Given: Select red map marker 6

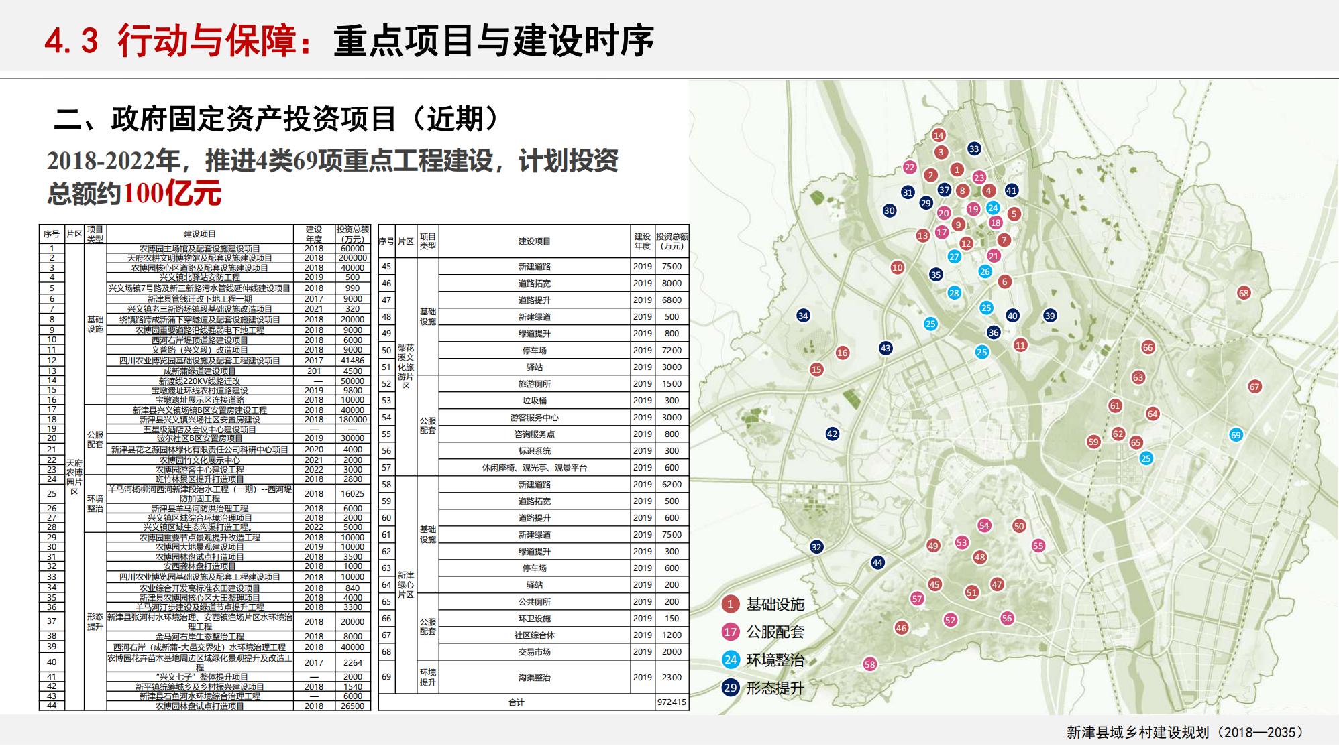Looking at the screenshot, I should 1004,281.
